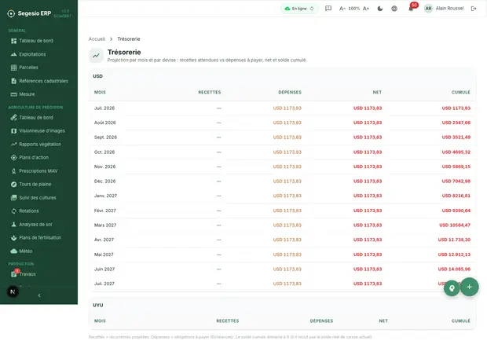Click the accessibility face icon in header
The width and height of the screenshot is (487, 359).
pos(394,9)
